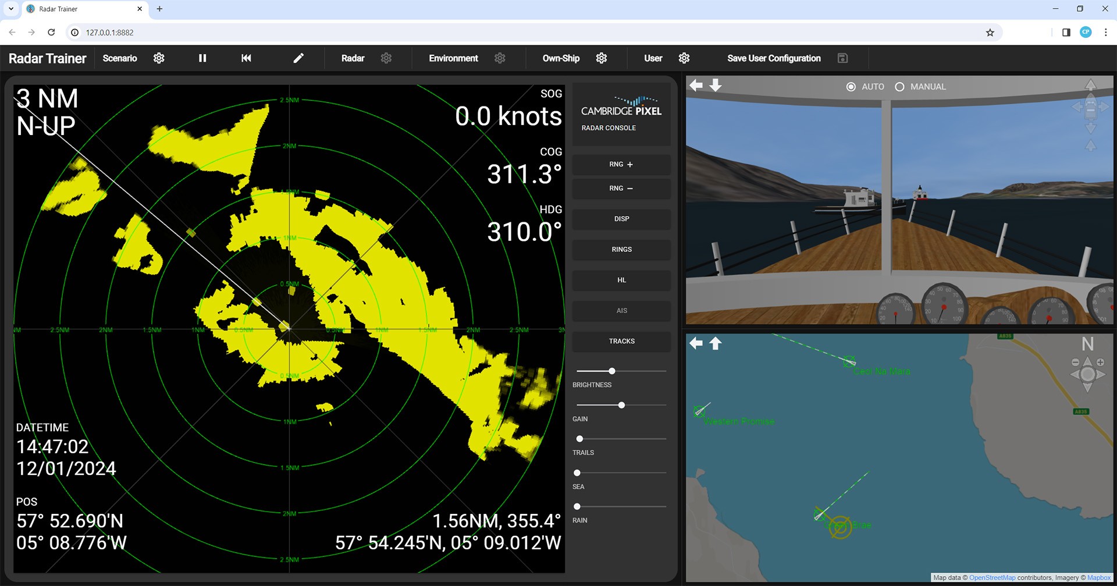Open the User menu
The width and height of the screenshot is (1117, 586).
pos(653,58)
